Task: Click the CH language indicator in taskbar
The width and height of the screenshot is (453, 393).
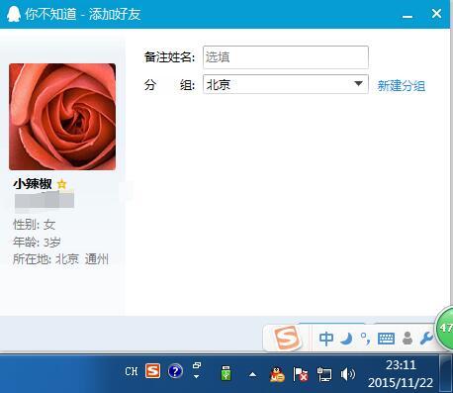Action: tap(132, 371)
